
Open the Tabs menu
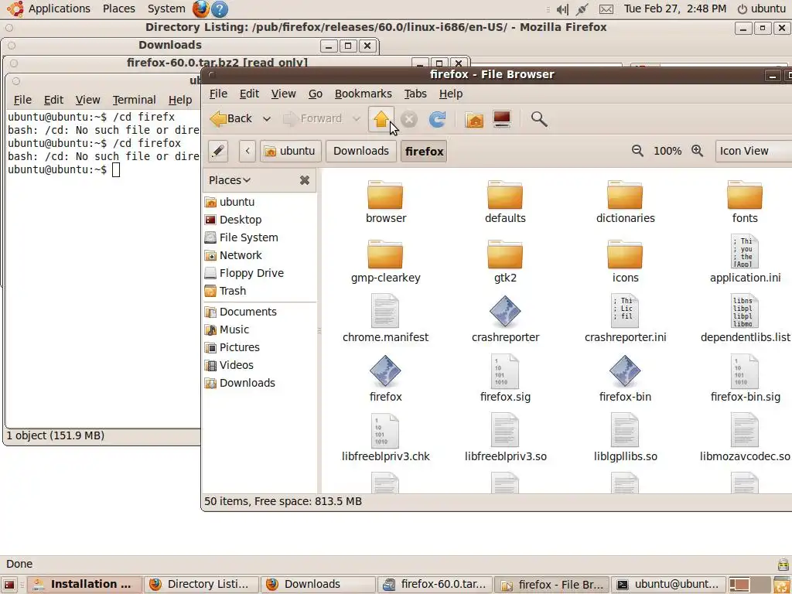click(x=415, y=94)
